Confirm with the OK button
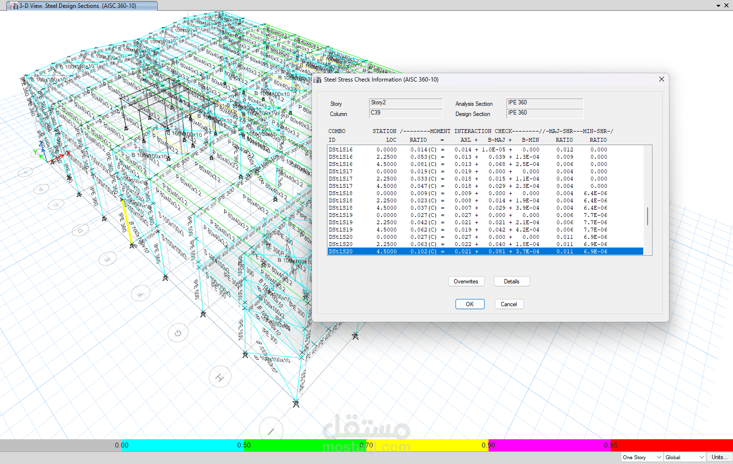The height and width of the screenshot is (464, 733). (470, 304)
